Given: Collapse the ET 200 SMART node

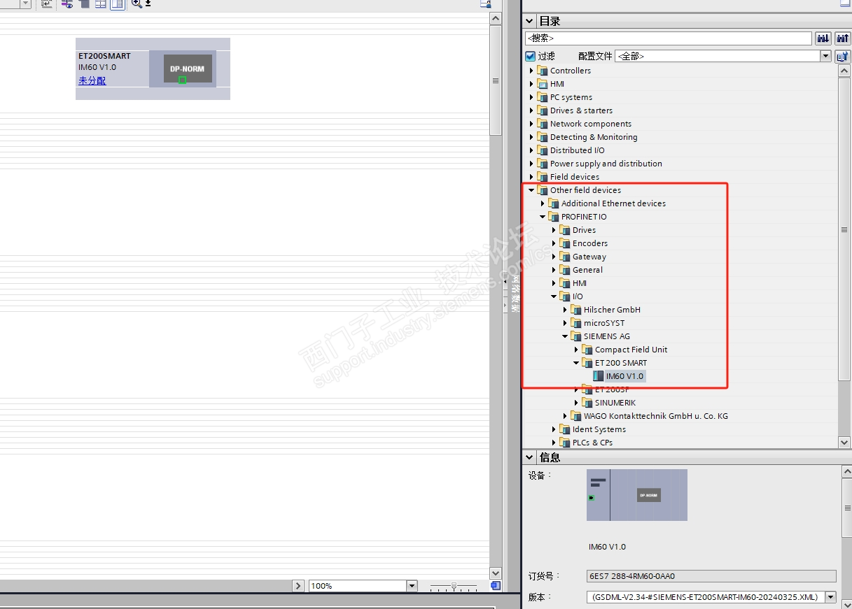Looking at the screenshot, I should 576,363.
